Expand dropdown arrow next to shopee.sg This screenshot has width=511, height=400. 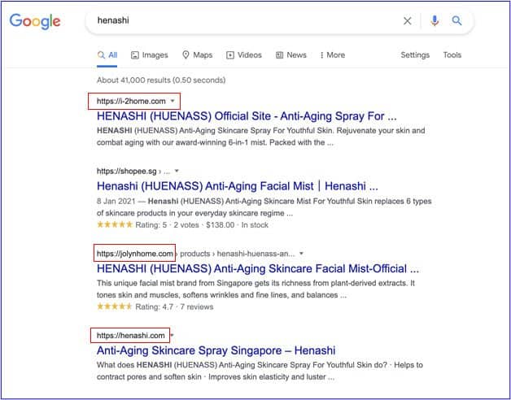[x=177, y=171]
